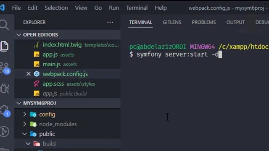Switch to the Debug Console tab
269x151 pixels.
pos(262,22)
